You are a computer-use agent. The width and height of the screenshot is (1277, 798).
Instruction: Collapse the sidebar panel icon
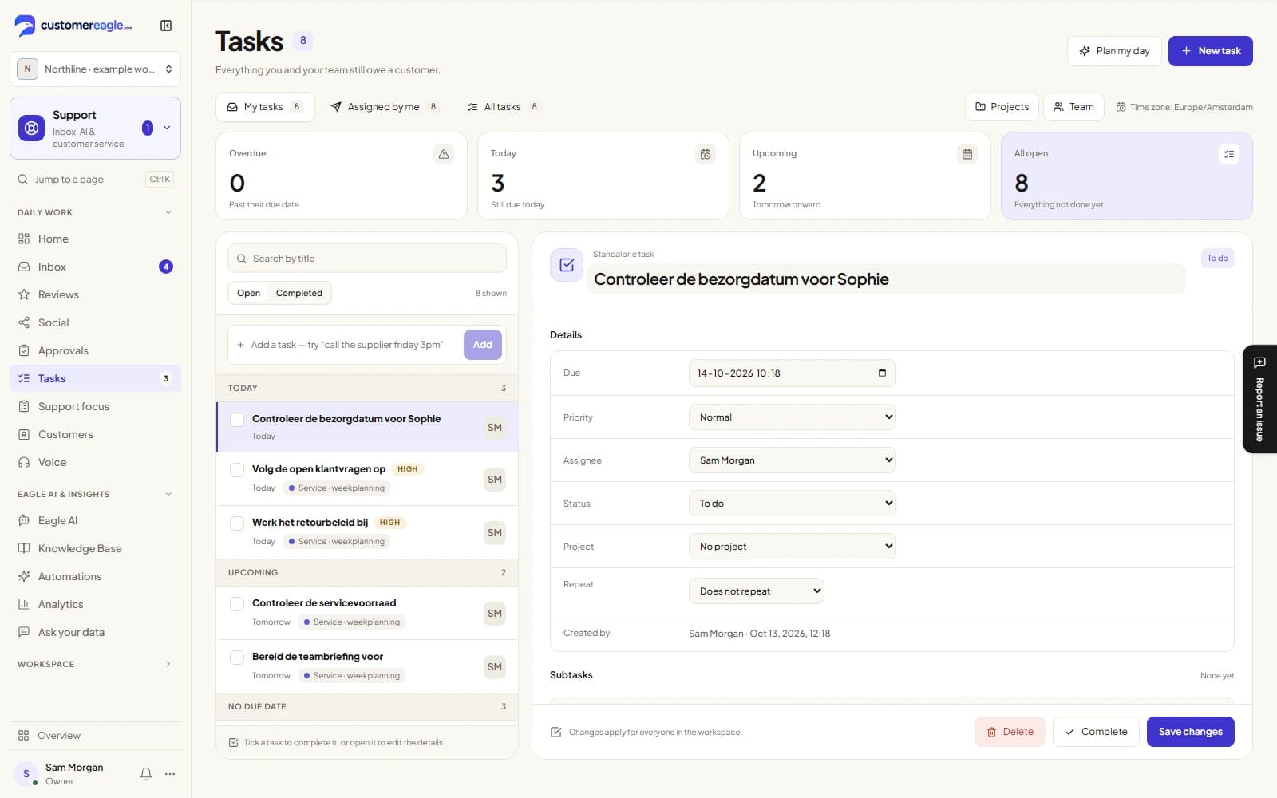pyautogui.click(x=166, y=26)
